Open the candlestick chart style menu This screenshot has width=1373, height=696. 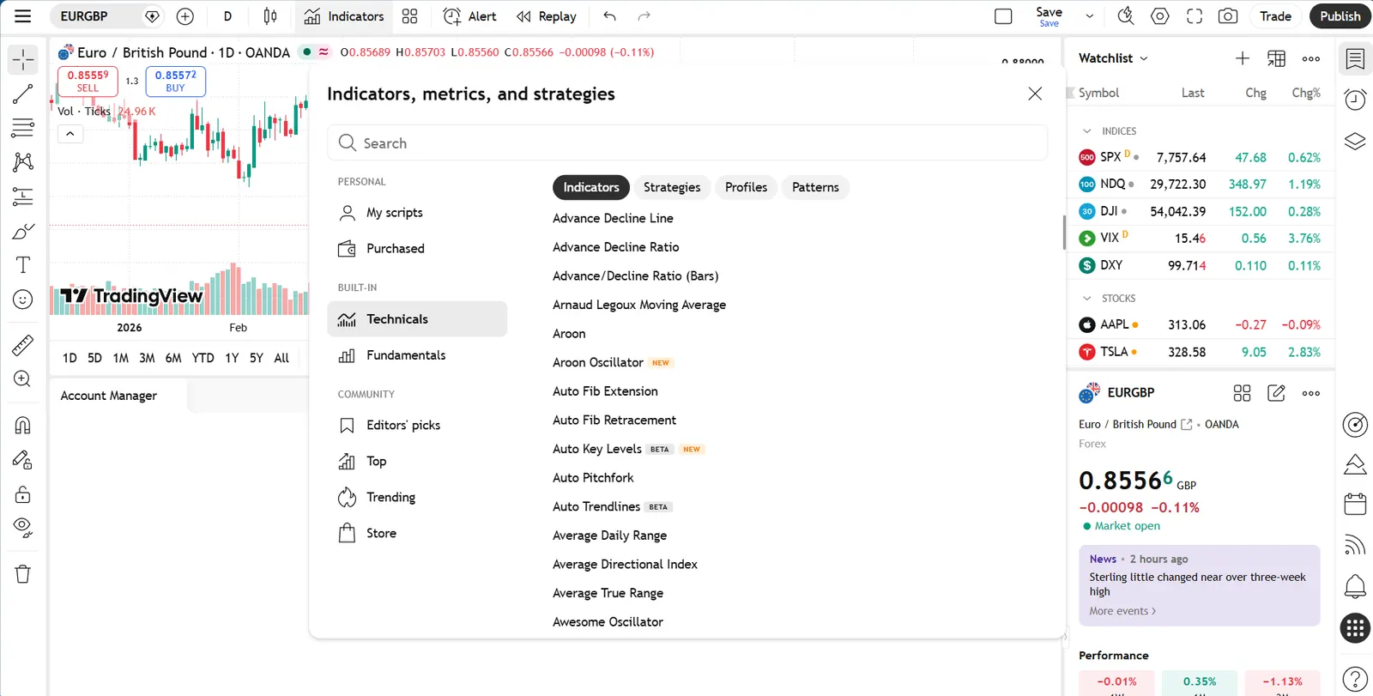(270, 16)
